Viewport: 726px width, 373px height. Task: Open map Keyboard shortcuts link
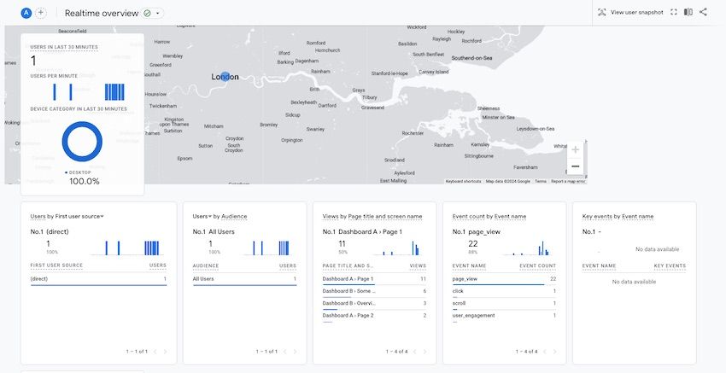click(x=464, y=181)
